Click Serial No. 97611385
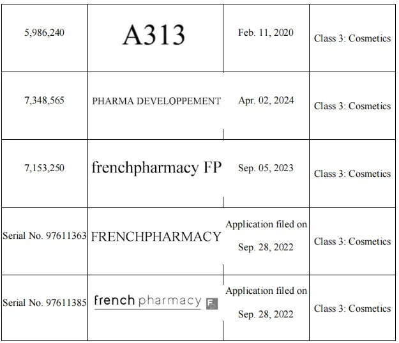399x343 pixels. click(45, 303)
